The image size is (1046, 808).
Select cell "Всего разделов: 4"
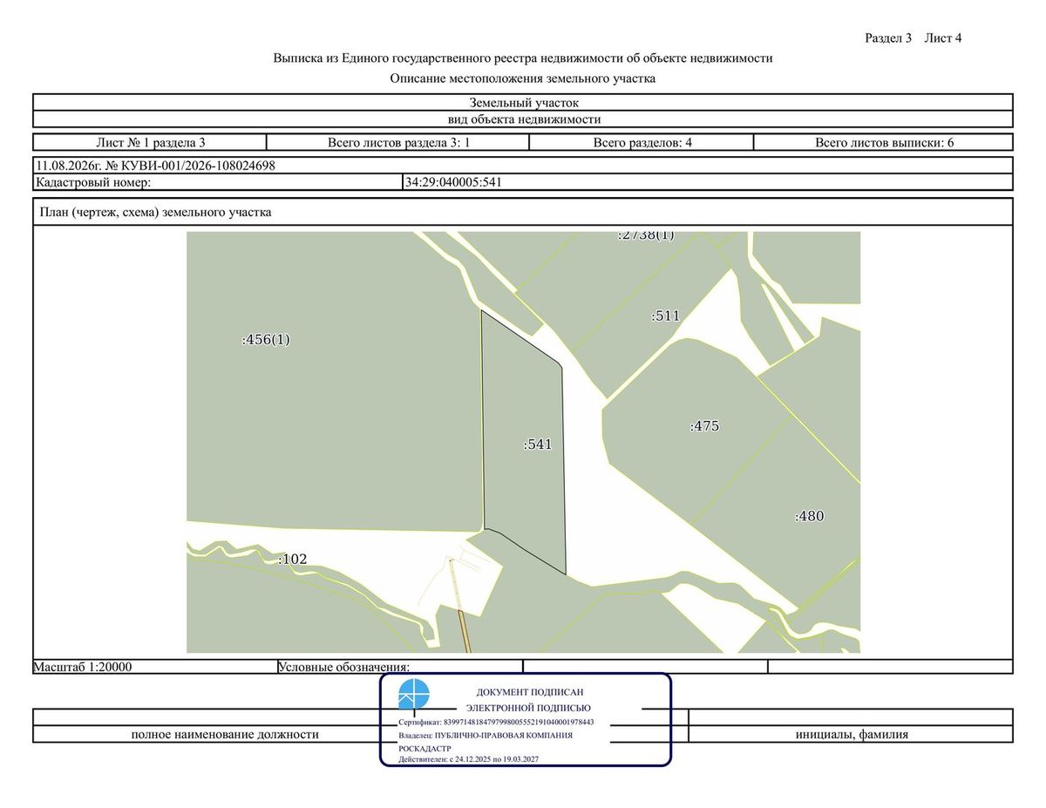coord(642,142)
